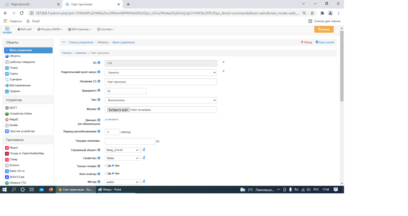The width and height of the screenshot is (408, 216).
Task: Go to Панель управления breadcrumb
Action: 81,42
